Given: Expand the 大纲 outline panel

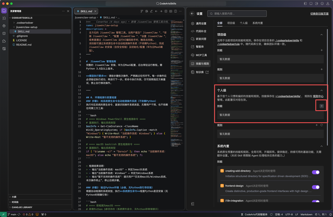Looking at the screenshot, I should pos(40,197).
